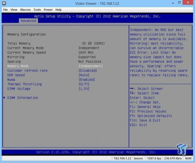Maximize the Video Viewer window

[x=179, y=3]
